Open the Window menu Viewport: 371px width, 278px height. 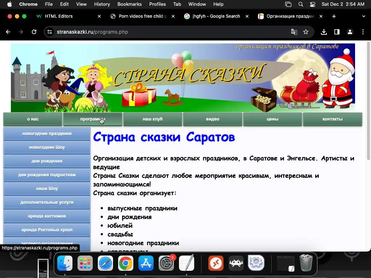[197, 4]
